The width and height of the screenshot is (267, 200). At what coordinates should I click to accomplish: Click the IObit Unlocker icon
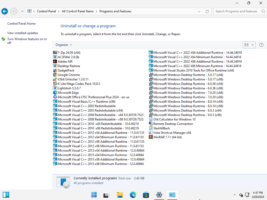[x=55, y=79]
